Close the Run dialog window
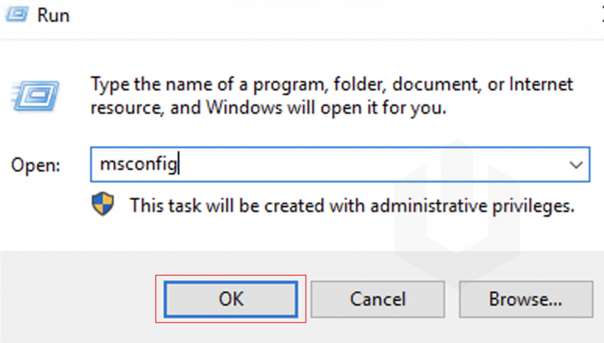 click(x=600, y=15)
